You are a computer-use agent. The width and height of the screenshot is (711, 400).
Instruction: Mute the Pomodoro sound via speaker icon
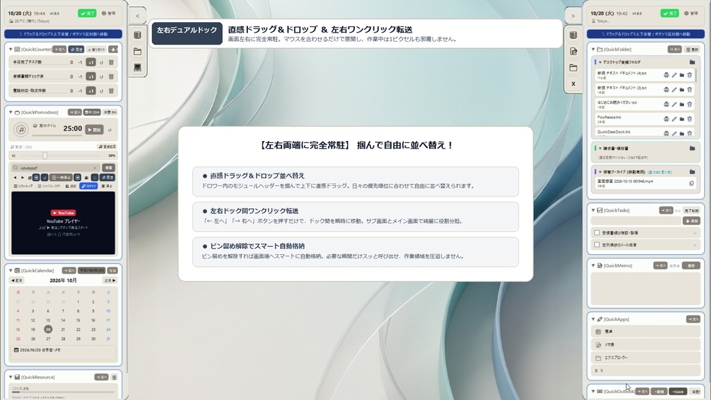[14, 156]
